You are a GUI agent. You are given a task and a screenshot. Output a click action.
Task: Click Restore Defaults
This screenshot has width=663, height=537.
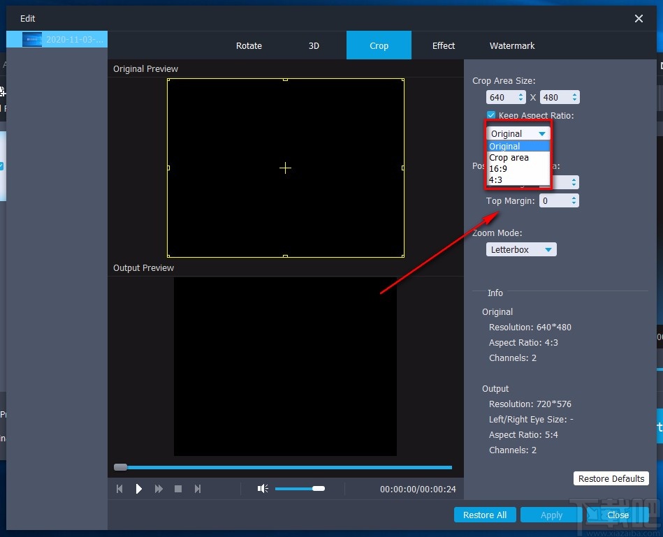(x=611, y=478)
